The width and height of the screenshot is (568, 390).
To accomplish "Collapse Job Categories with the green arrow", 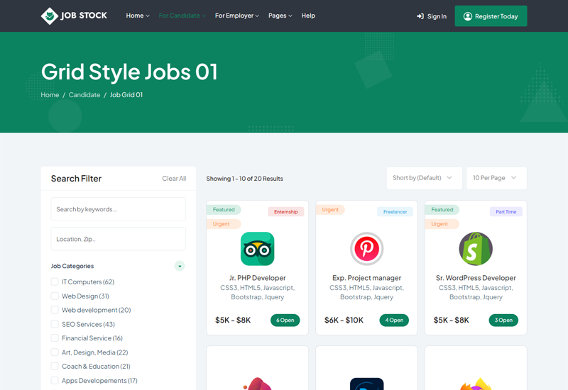I will coord(180,266).
